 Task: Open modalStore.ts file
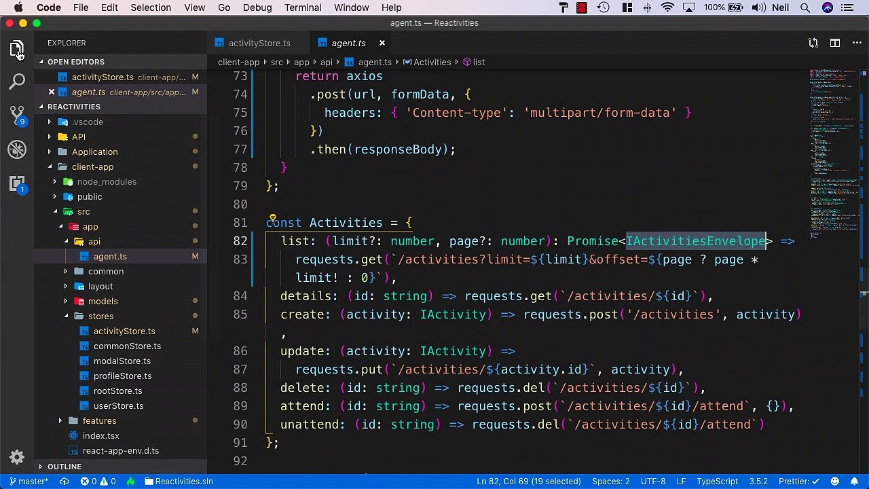pos(122,361)
